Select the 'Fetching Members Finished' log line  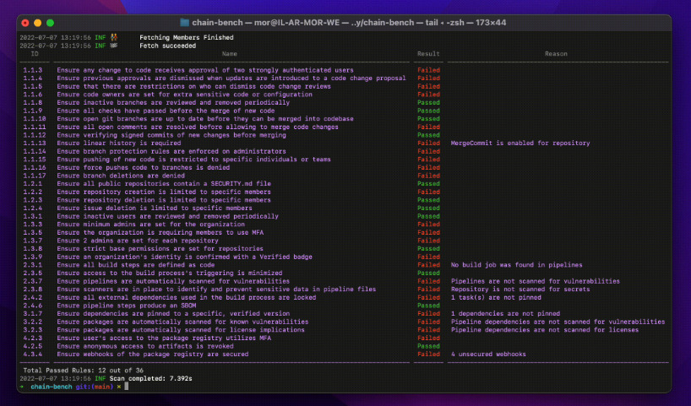pyautogui.click(x=187, y=37)
